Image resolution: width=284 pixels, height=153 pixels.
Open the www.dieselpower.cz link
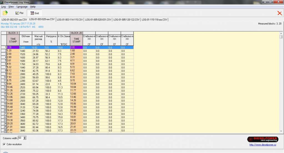(263, 144)
